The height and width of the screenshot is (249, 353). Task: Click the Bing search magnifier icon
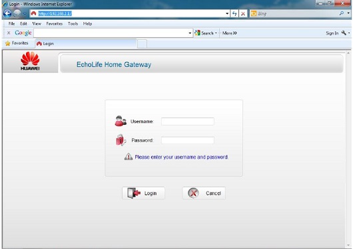[342, 13]
